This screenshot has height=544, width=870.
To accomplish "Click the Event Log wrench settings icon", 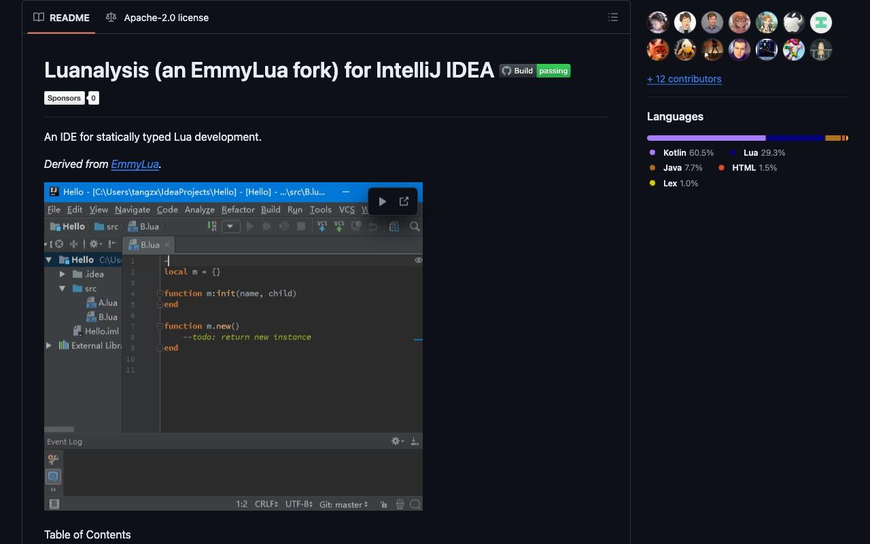I will point(53,460).
